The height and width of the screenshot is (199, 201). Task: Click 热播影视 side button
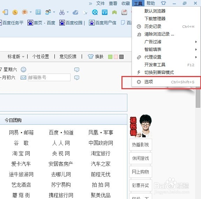[x=141, y=145]
